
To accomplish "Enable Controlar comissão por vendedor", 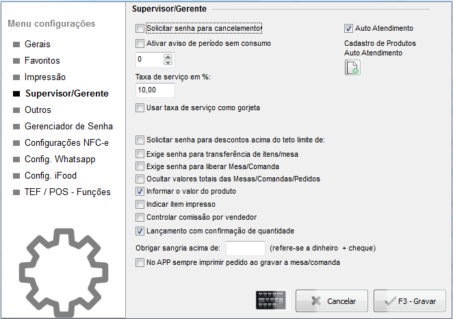I will coord(140,217).
